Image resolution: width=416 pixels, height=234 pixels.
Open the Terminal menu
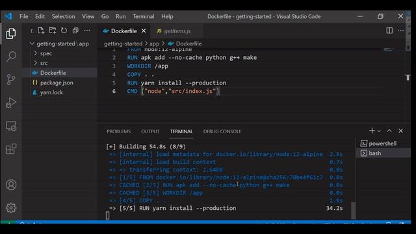(x=144, y=16)
